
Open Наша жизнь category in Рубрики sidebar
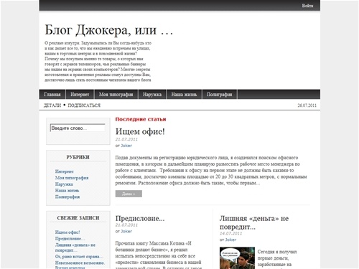point(67,191)
